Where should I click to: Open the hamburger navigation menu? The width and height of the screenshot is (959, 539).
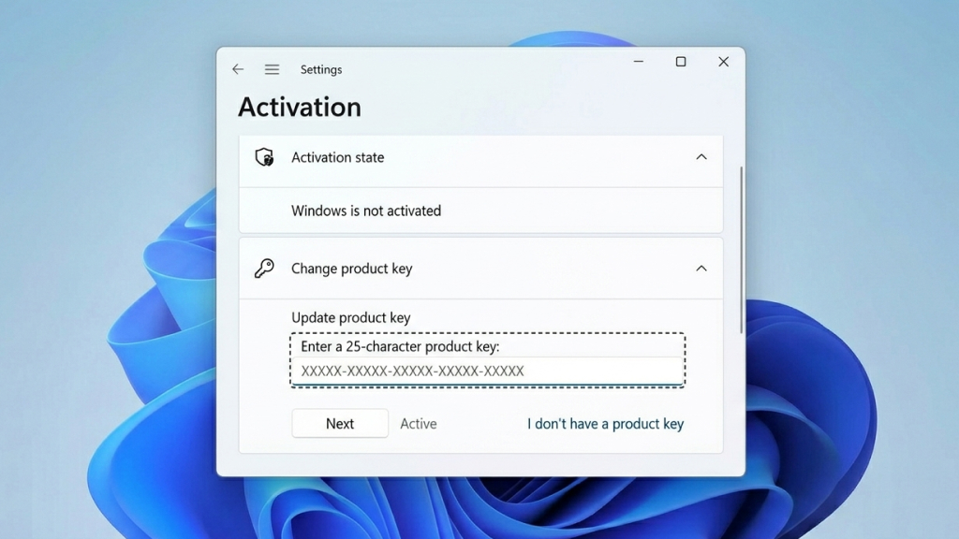click(x=273, y=69)
